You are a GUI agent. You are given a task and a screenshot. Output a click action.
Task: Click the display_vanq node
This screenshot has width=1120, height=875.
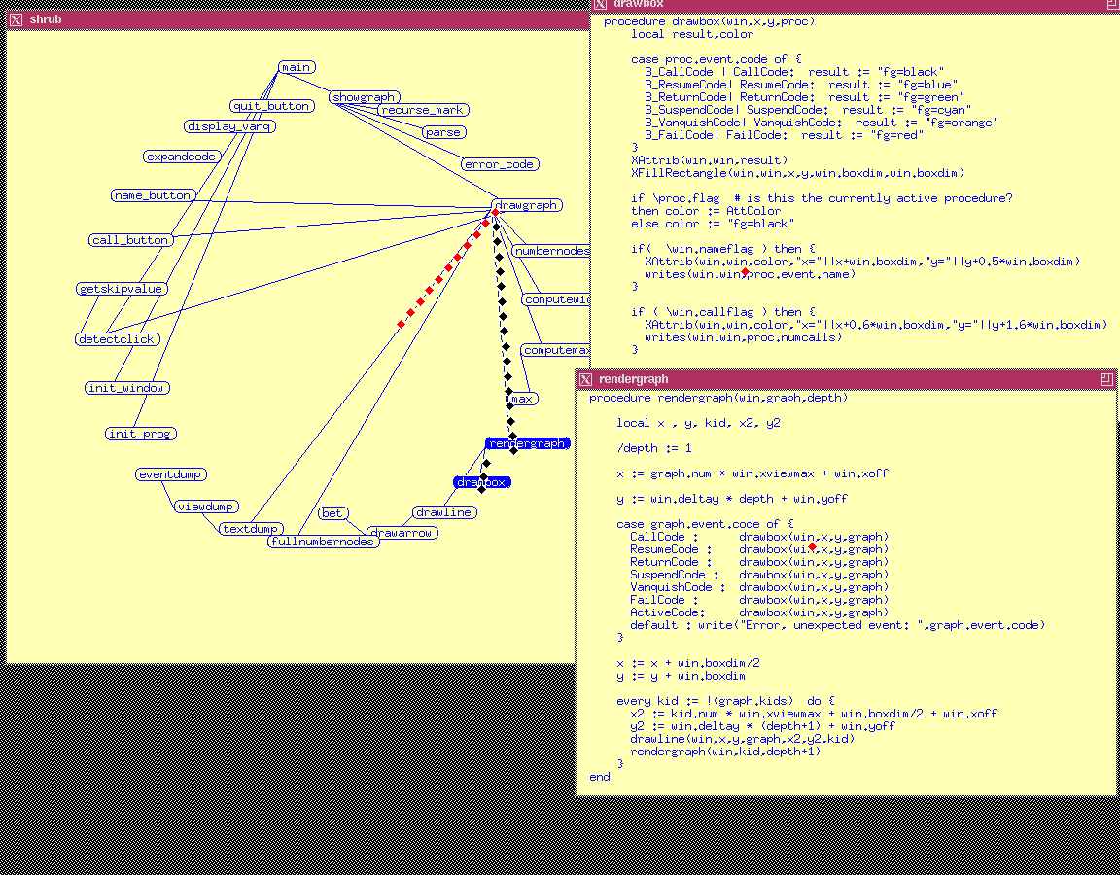(x=229, y=126)
